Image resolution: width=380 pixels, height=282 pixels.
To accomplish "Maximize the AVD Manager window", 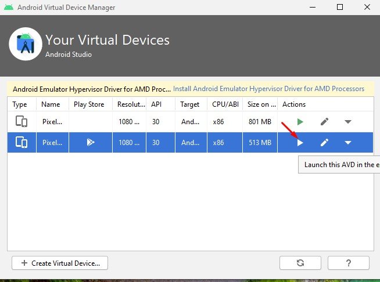I will point(340,7).
